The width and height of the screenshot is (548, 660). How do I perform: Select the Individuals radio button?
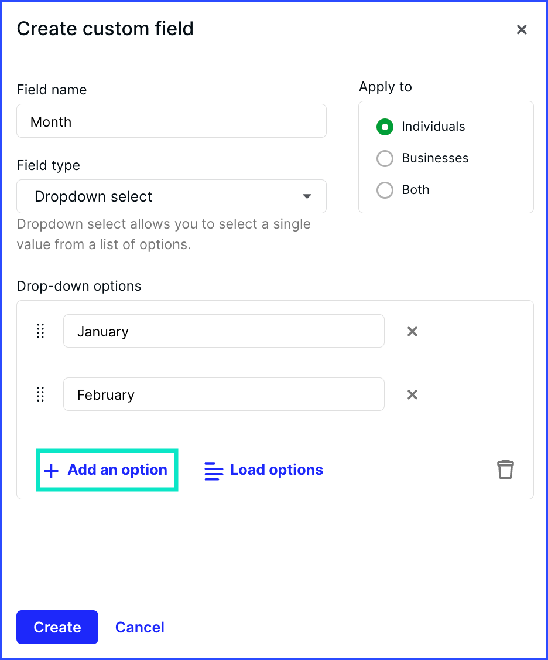[x=385, y=127]
